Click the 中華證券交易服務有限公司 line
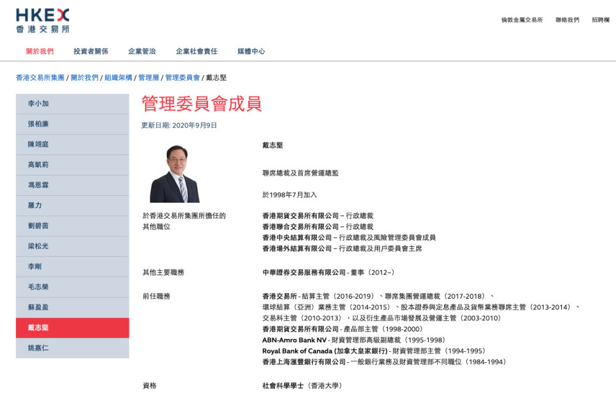Image resolution: width=616 pixels, height=401 pixels. point(328,273)
